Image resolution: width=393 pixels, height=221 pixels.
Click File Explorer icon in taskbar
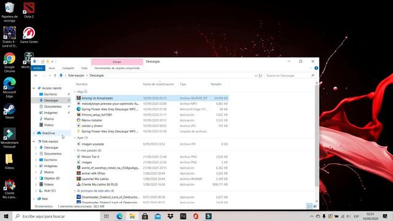pos(132,216)
